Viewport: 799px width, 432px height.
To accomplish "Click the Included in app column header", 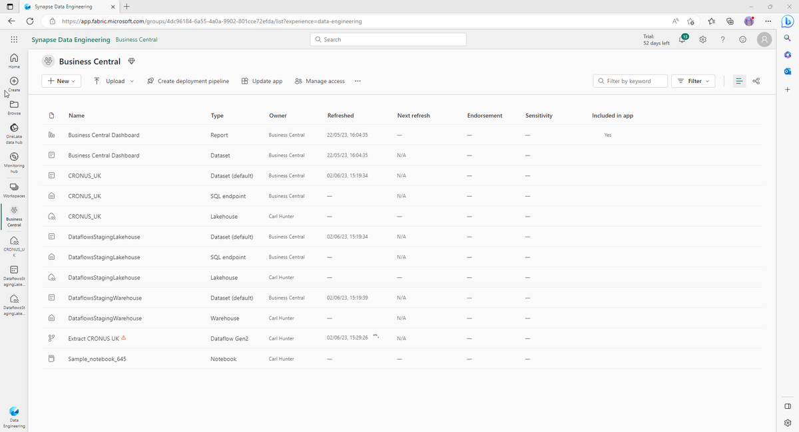I will 613,116.
